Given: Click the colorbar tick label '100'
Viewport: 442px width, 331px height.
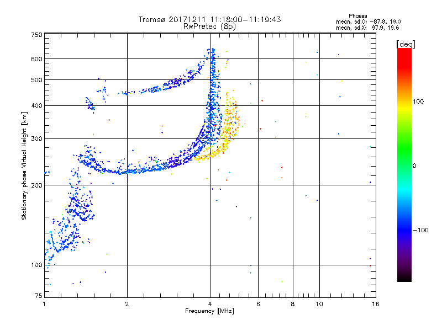Looking at the screenshot, I should coord(418,102).
